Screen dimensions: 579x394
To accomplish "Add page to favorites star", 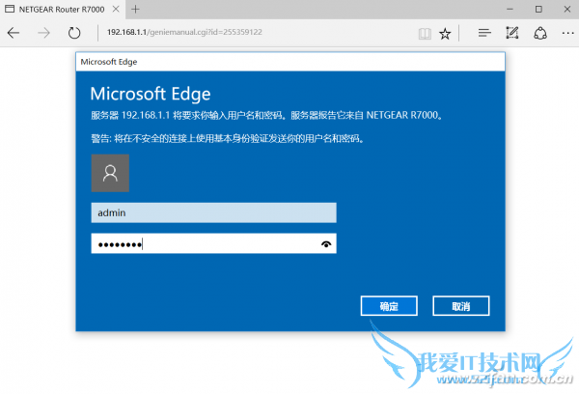I will coord(445,34).
